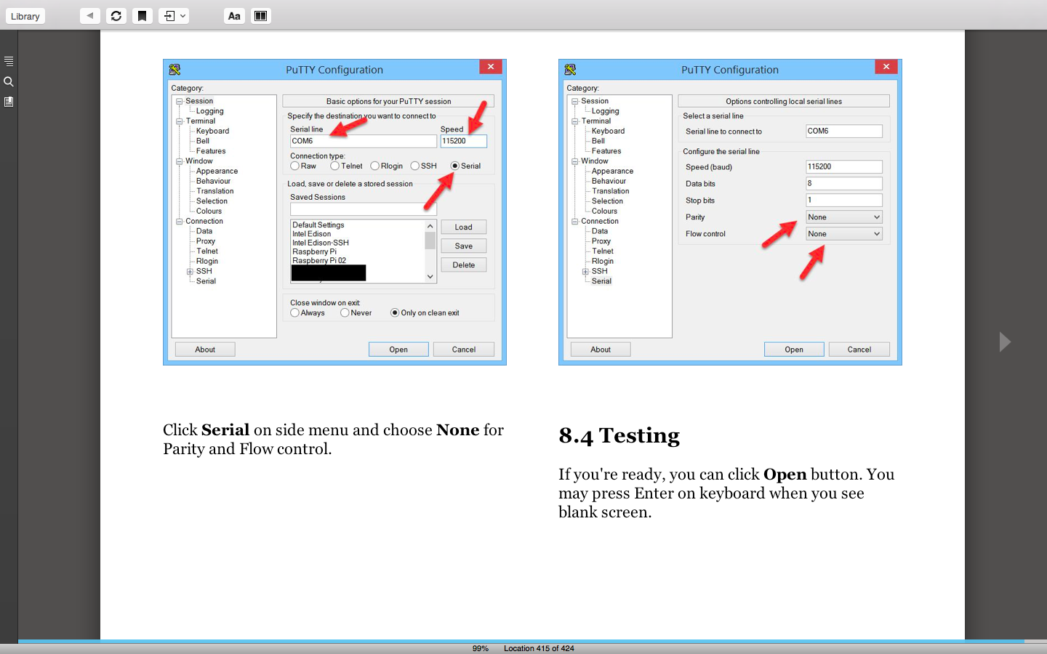Go back using the left arrow toolbar button

pyautogui.click(x=90, y=16)
